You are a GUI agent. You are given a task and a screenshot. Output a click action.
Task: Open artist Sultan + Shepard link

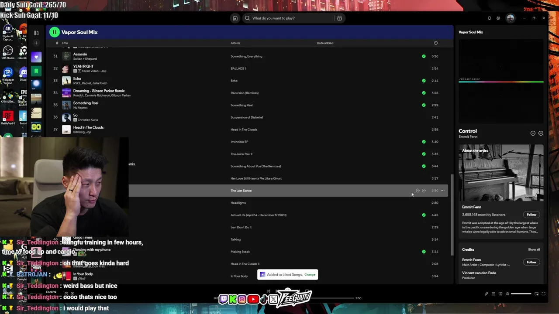click(x=85, y=59)
